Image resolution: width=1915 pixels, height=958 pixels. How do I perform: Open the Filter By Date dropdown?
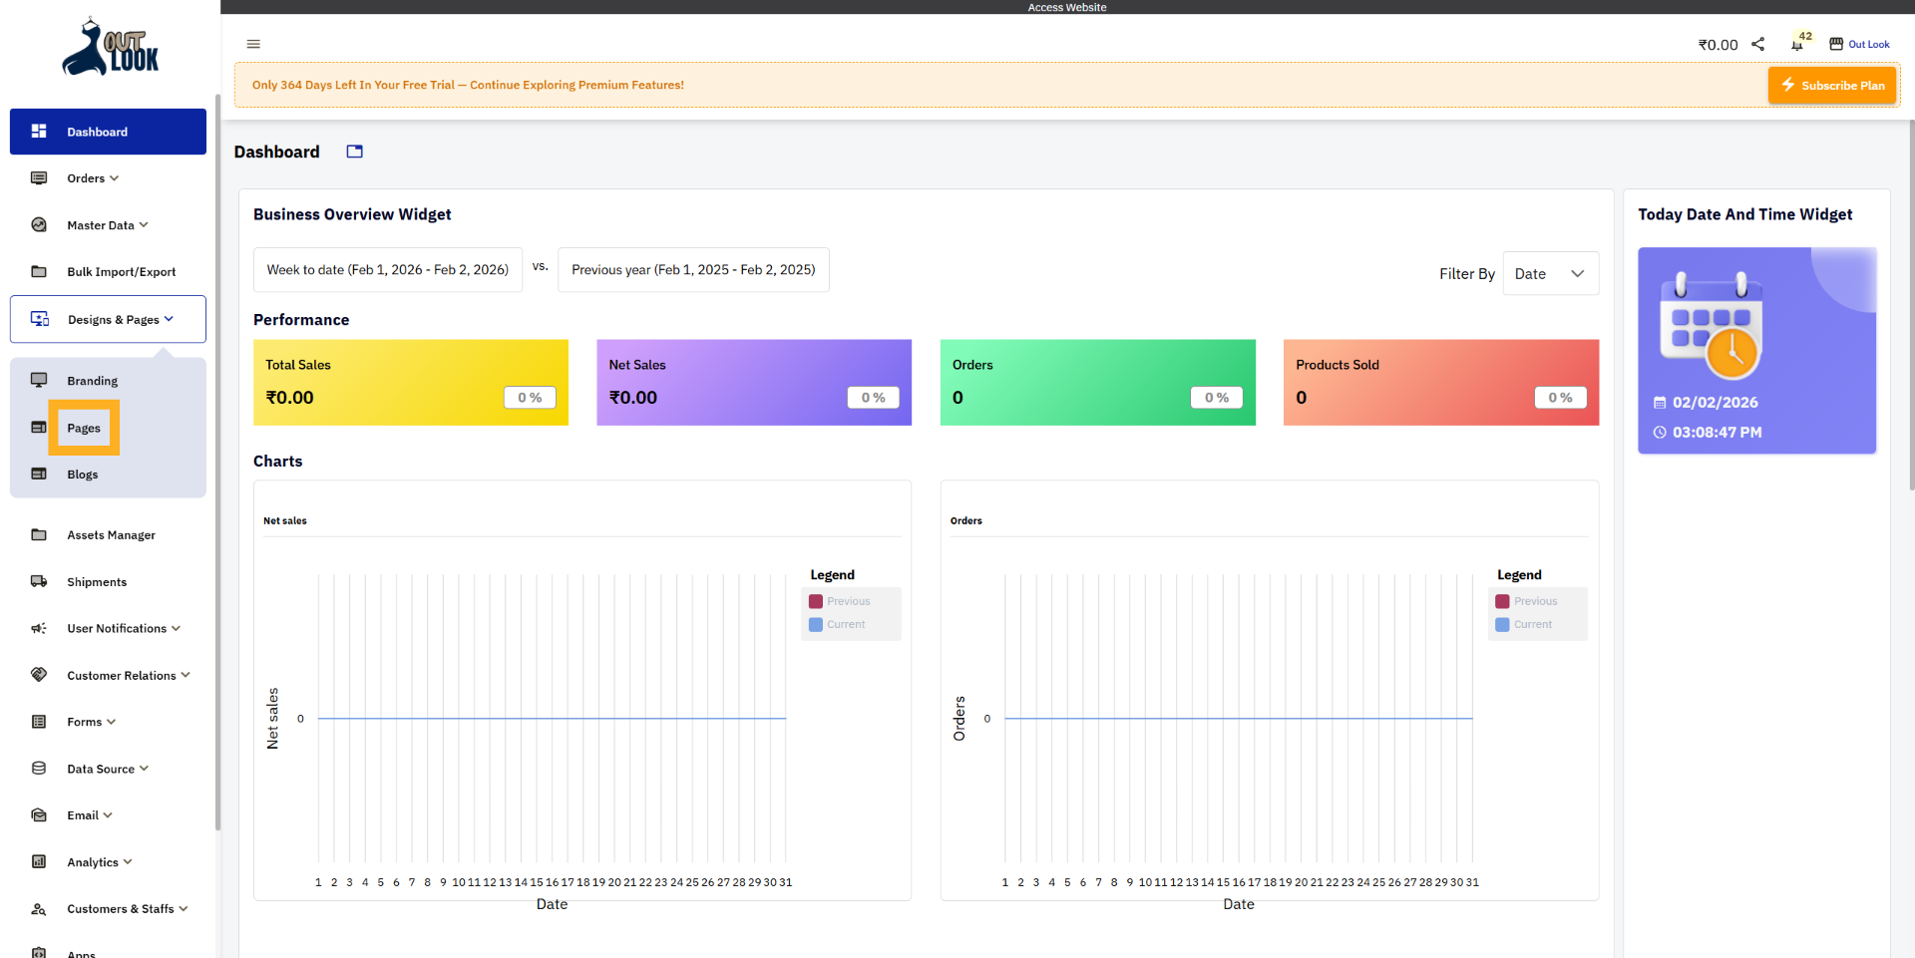click(x=1550, y=274)
